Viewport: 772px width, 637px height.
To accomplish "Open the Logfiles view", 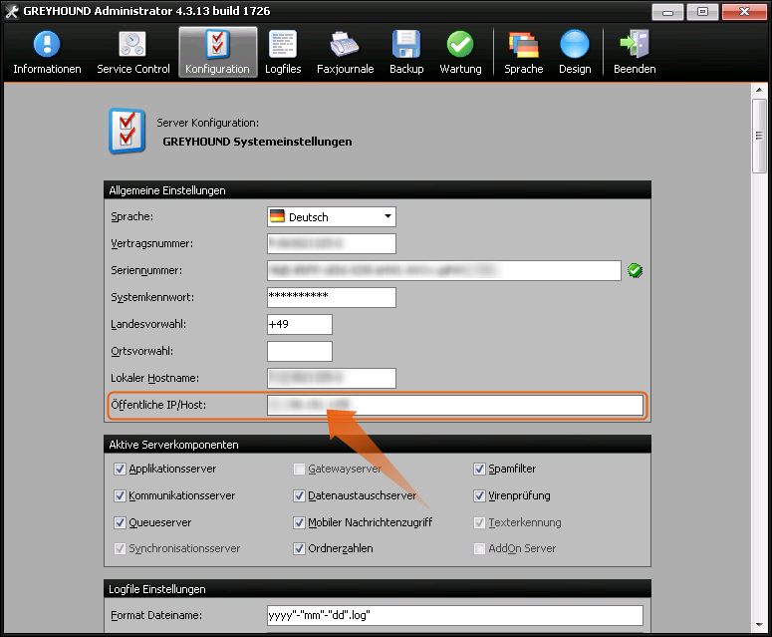I will click(283, 52).
